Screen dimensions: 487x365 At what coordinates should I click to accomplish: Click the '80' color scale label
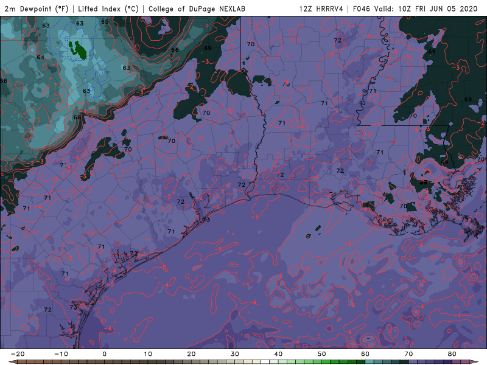[452, 354]
